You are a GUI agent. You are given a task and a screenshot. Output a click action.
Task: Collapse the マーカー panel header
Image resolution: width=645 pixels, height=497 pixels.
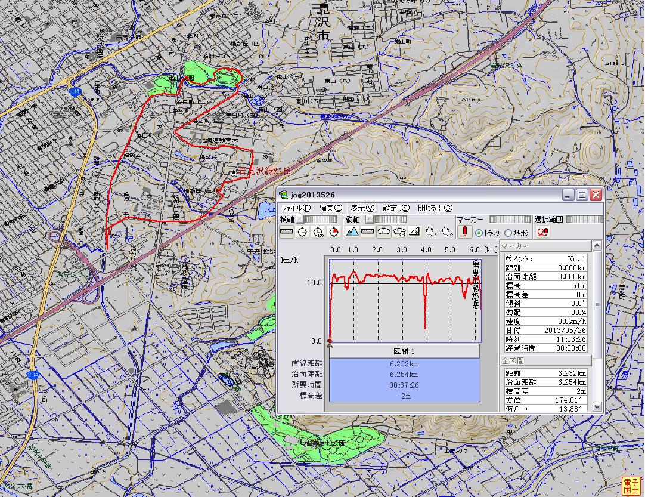pos(545,246)
